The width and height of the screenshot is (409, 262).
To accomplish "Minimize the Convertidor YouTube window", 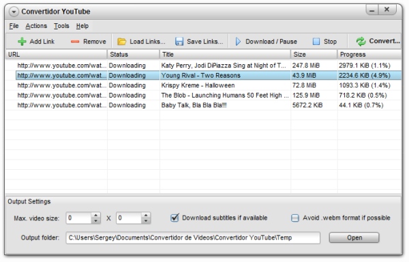I will click(372, 10).
